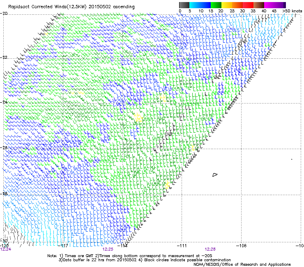Image resolution: width=304 pixels, height=267 pixels.
Task: Click the purple time stamp '12:25'
Action: [108, 249]
